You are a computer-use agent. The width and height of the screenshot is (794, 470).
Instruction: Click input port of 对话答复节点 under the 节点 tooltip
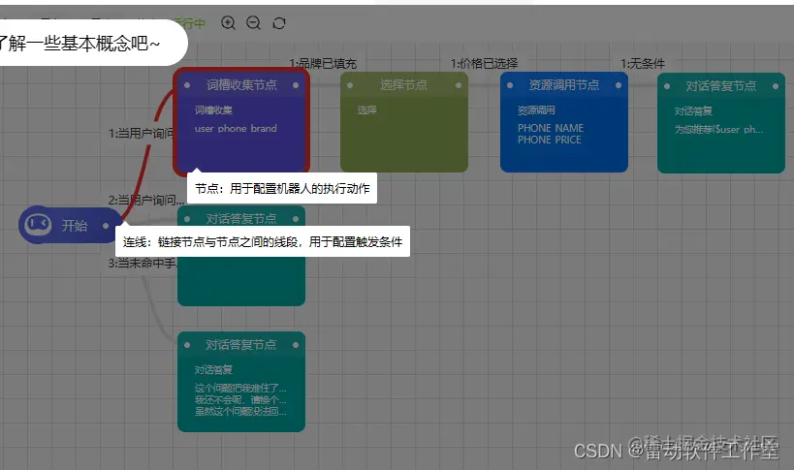187,219
